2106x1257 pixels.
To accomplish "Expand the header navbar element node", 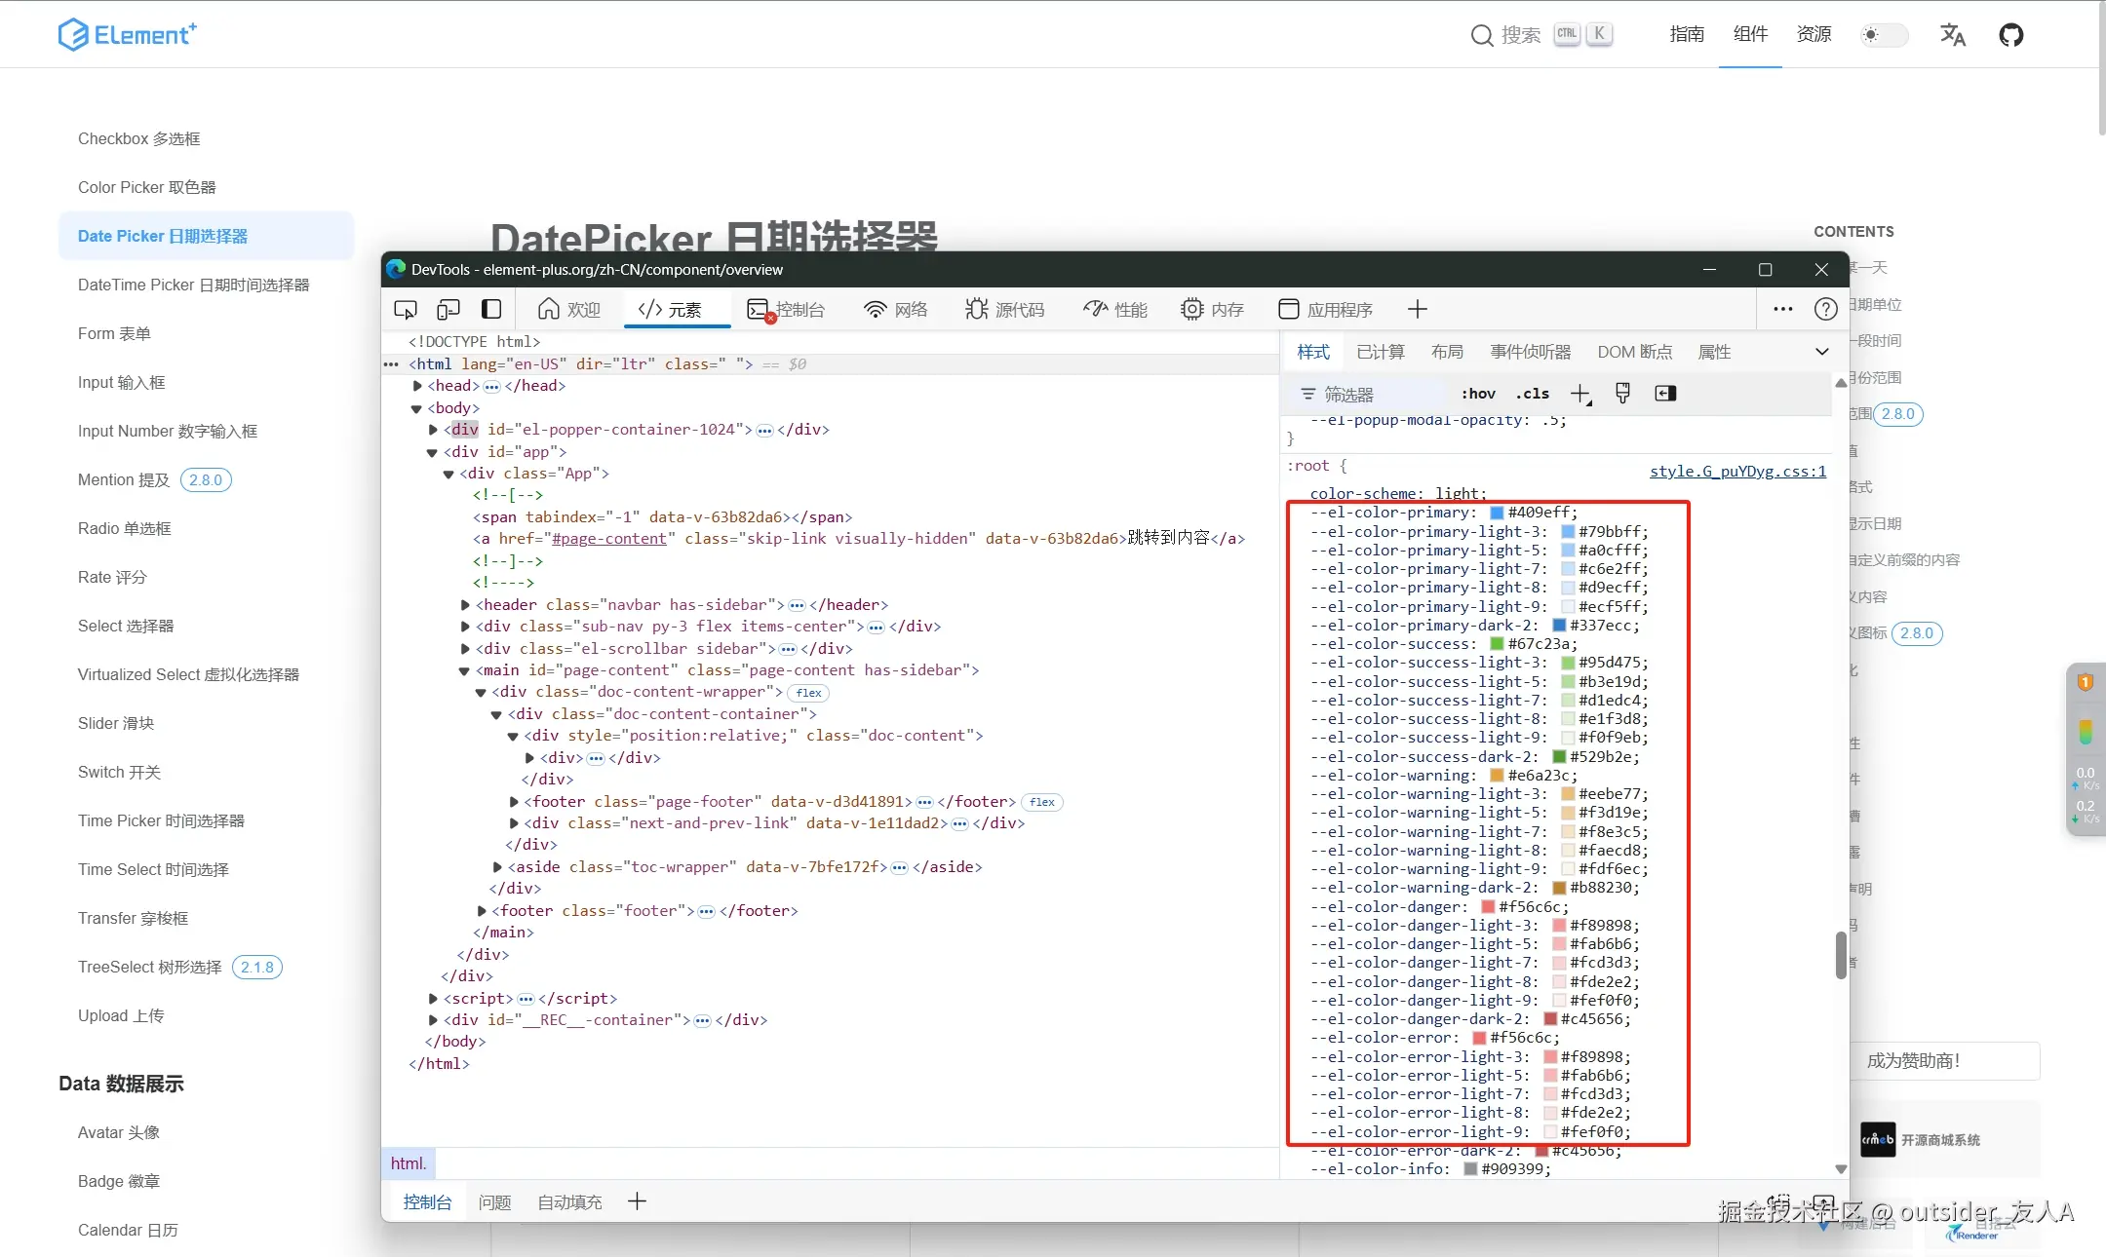I will [466, 605].
